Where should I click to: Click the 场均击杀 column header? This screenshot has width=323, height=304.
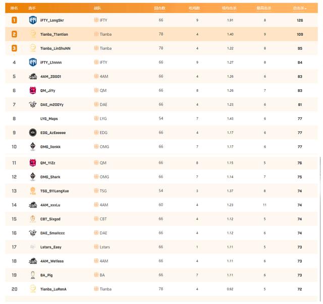(229, 8)
